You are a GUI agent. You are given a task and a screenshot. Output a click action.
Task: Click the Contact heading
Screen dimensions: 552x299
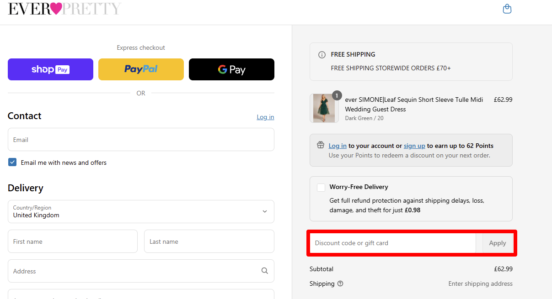tap(25, 116)
